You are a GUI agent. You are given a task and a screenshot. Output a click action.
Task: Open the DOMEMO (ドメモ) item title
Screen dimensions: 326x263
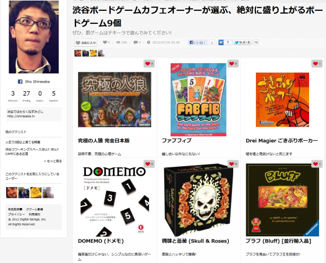pos(101,241)
